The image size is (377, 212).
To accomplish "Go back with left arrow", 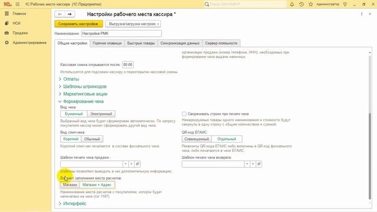I will [59, 14].
